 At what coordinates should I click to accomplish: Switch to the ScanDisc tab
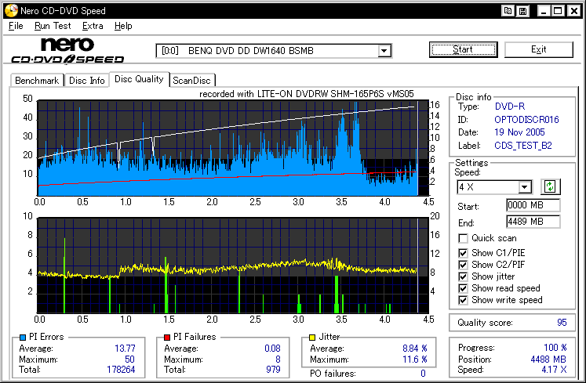click(192, 80)
